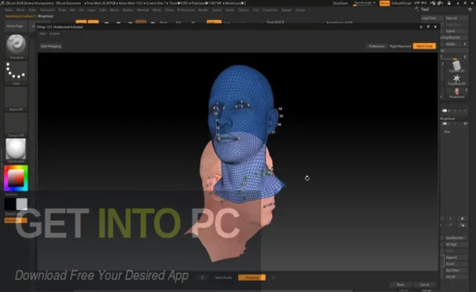The width and height of the screenshot is (476, 292).
Task: Open the Dots stroke type picker
Action: [x=16, y=73]
